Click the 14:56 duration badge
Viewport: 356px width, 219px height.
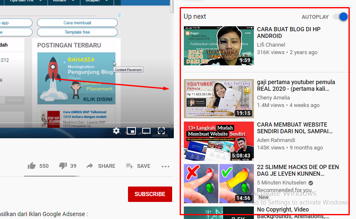243,198
